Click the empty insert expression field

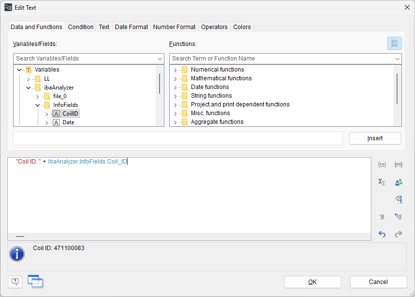point(178,138)
